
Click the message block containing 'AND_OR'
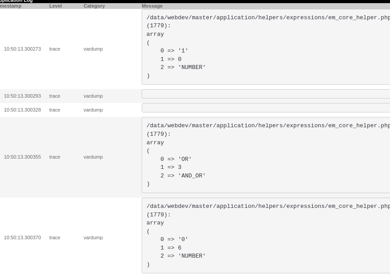[266, 155]
